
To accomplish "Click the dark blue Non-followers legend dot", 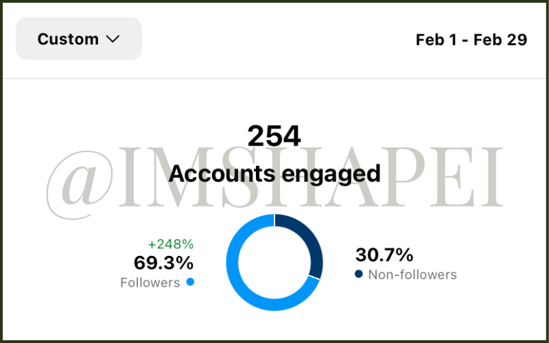I will [x=359, y=274].
